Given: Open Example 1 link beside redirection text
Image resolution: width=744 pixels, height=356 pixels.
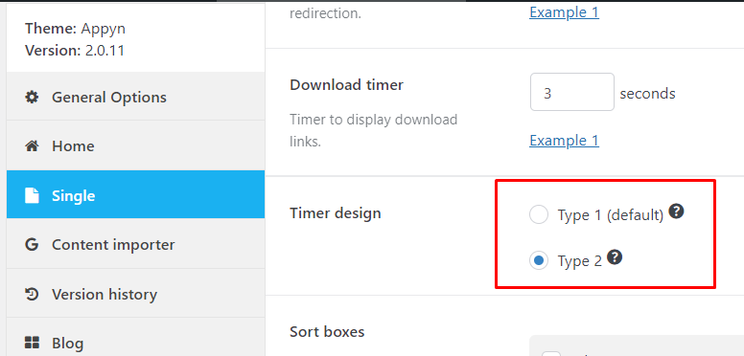Looking at the screenshot, I should [564, 11].
